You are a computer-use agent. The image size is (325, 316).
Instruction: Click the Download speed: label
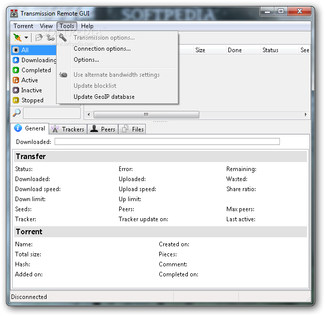point(38,189)
